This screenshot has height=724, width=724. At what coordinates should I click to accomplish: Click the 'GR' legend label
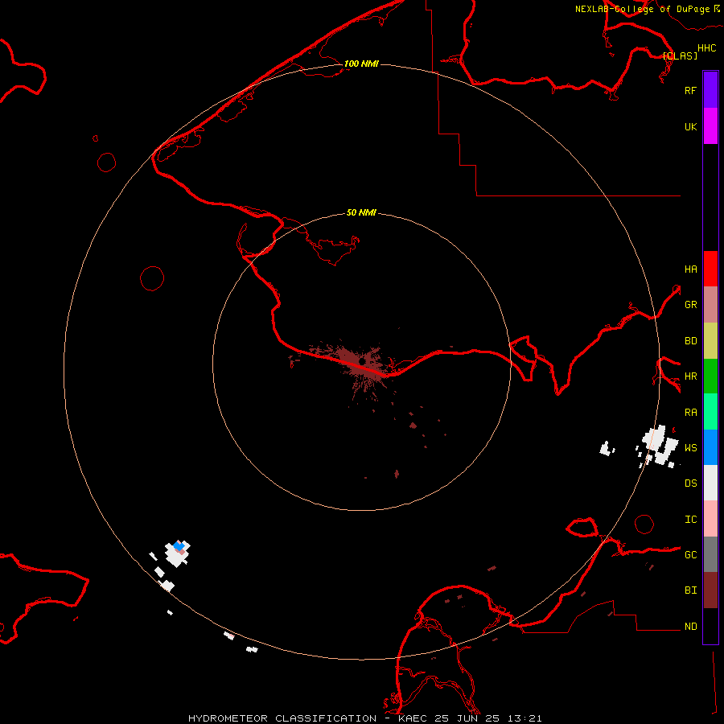690,305
